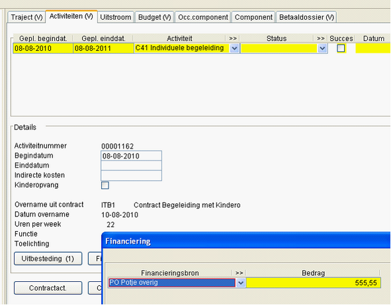Screen dimensions: 391x305
Task: Expand the Status dropdown in activity row
Action: 322,48
